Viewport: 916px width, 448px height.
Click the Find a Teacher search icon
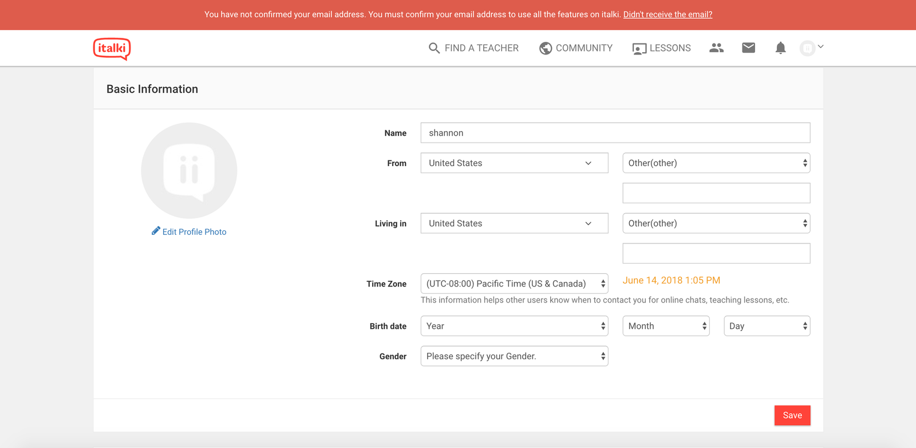pyautogui.click(x=434, y=48)
